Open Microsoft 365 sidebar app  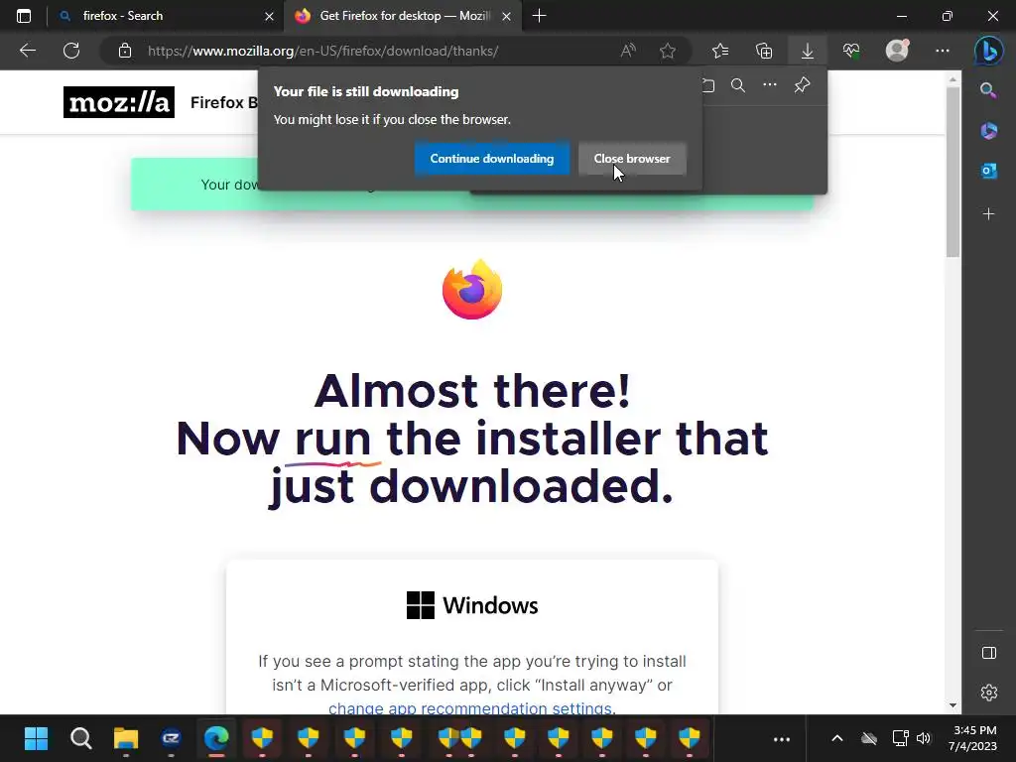pos(989,131)
